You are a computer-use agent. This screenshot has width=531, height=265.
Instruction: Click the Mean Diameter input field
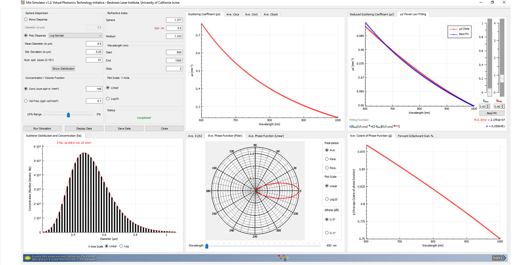[94, 43]
